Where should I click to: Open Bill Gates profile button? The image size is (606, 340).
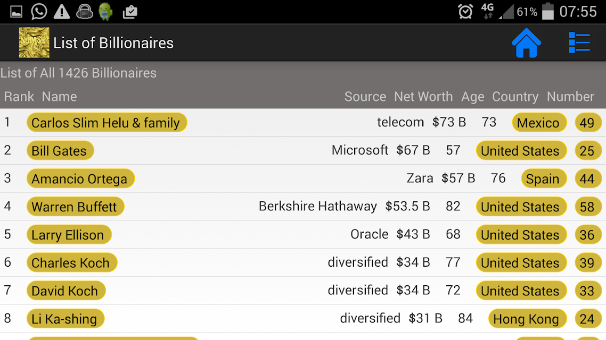coord(60,151)
